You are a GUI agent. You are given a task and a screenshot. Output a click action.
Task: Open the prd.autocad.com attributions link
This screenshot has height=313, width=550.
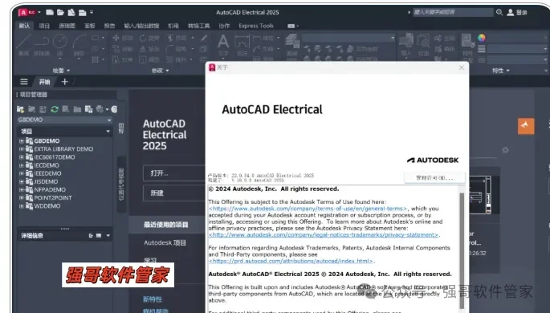291,261
